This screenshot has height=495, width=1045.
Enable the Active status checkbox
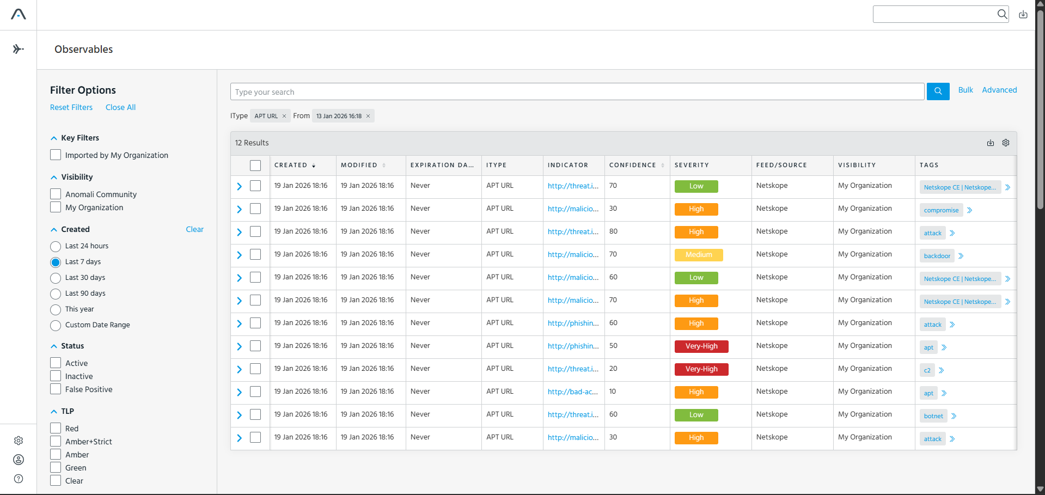click(56, 363)
